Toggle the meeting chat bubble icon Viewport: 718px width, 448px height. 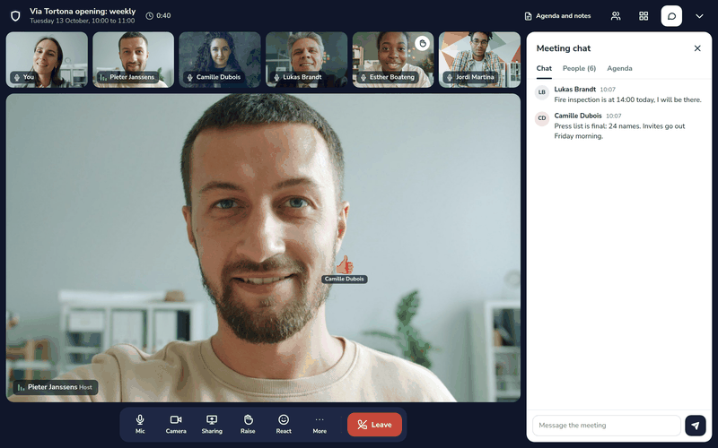671,16
